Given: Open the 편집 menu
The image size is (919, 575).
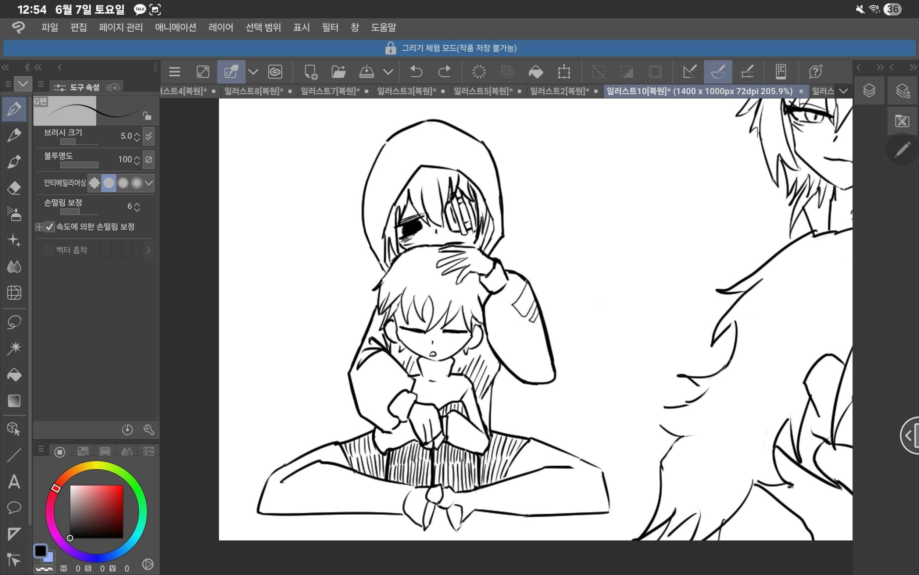Looking at the screenshot, I should [78, 27].
